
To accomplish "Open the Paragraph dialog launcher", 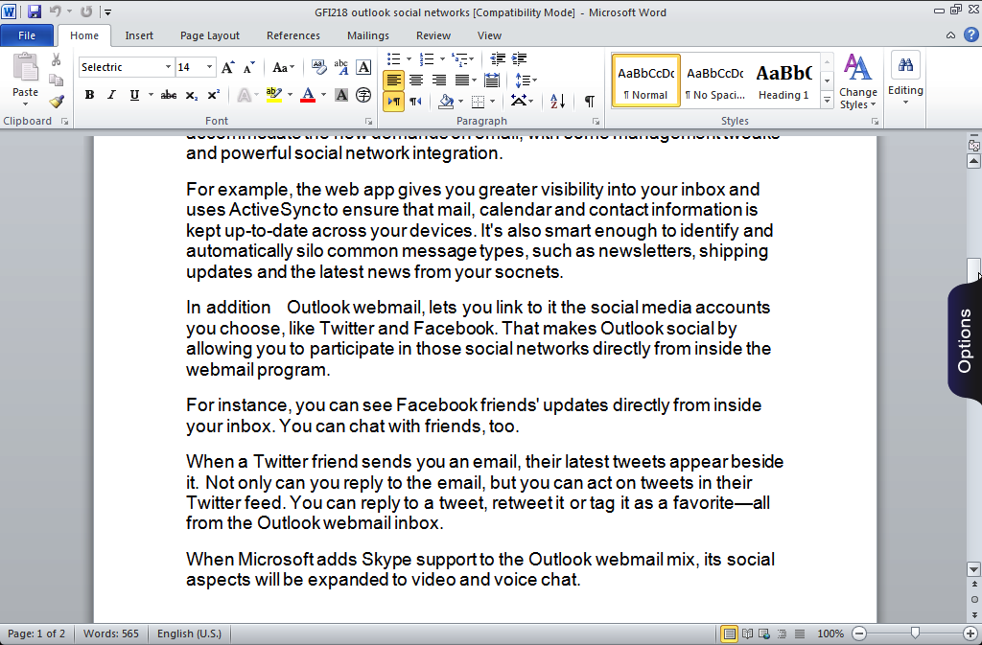I will click(596, 122).
